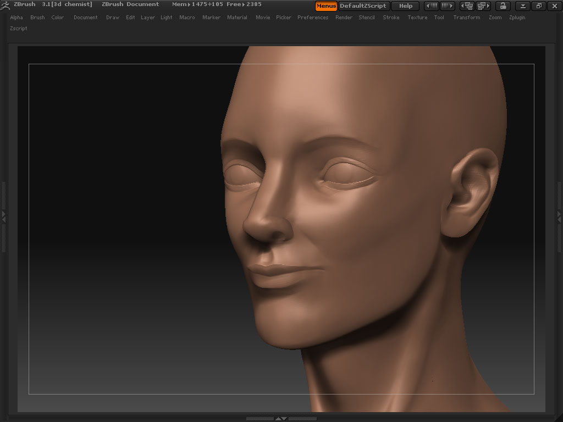Open the Tool menu
The height and width of the screenshot is (422, 563).
click(439, 17)
